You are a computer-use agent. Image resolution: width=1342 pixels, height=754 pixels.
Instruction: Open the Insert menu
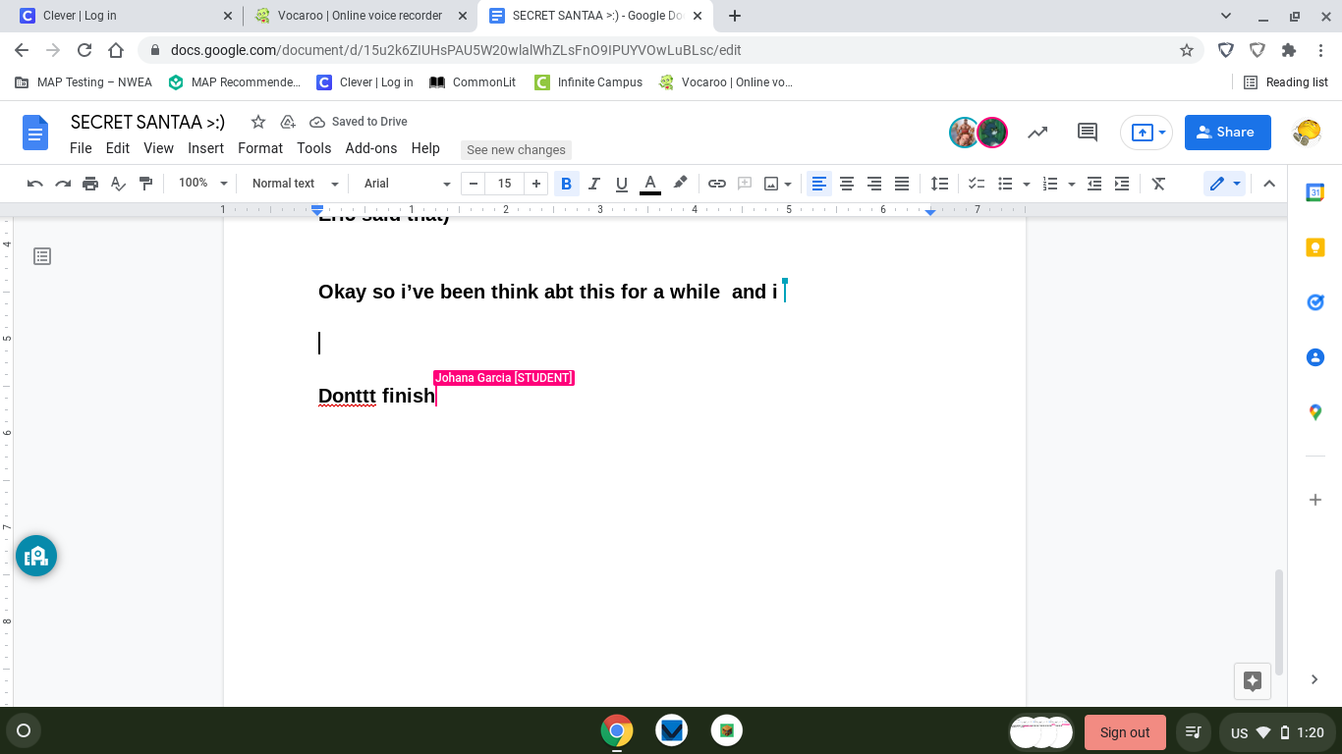[206, 148]
